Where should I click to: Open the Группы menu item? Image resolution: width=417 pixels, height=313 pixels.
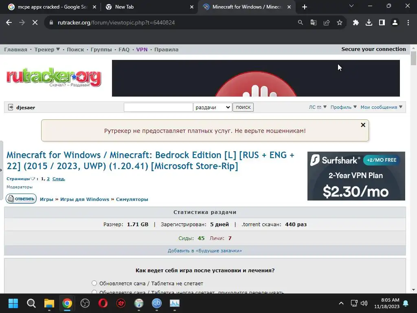[101, 49]
